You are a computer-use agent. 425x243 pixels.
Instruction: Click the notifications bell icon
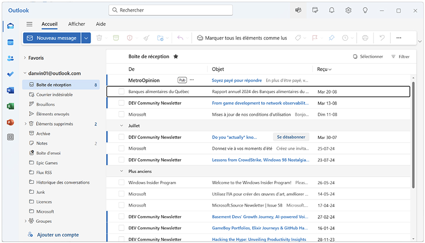[332, 10]
